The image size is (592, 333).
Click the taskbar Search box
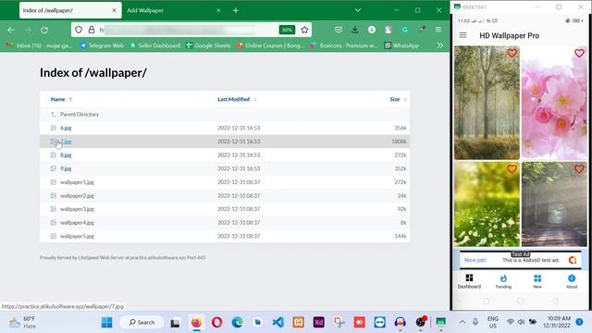142,323
